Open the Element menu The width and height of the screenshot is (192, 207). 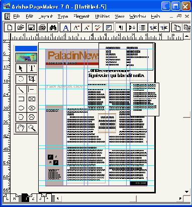point(81,16)
